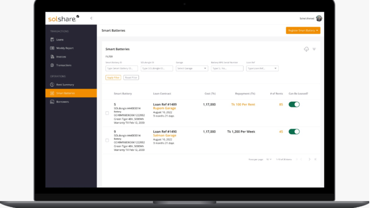Screen dimensions: 370x208
Task: Click the Register Smart Battery button
Action: pos(303,31)
